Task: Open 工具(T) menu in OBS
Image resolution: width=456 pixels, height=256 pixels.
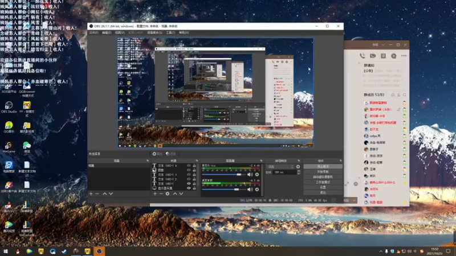Action: (x=170, y=33)
